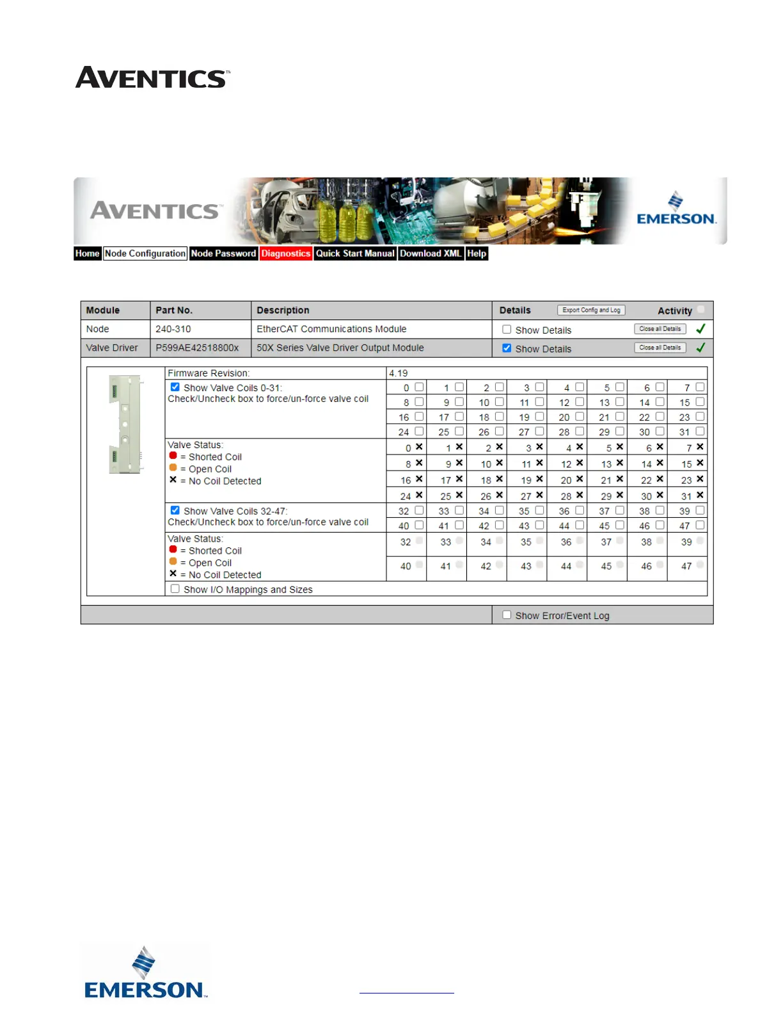Viewport: 783px width, 1014px height.
Task: Click red Shorted Coil legend dot for coils 0-31
Action: 173,456
